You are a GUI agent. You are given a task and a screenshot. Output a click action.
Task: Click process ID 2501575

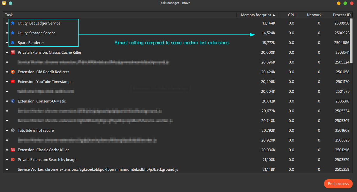click(x=343, y=91)
